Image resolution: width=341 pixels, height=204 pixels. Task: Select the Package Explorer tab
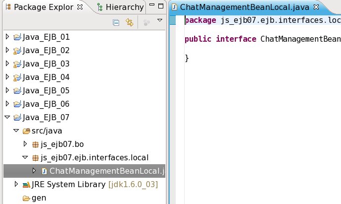(x=39, y=7)
